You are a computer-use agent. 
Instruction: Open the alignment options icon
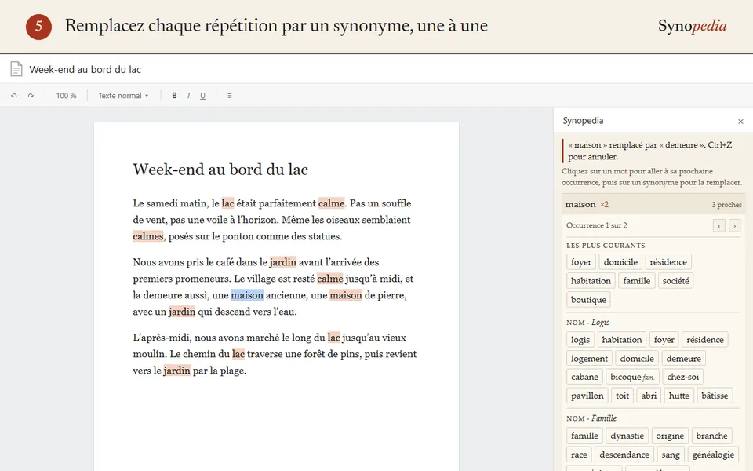click(230, 96)
